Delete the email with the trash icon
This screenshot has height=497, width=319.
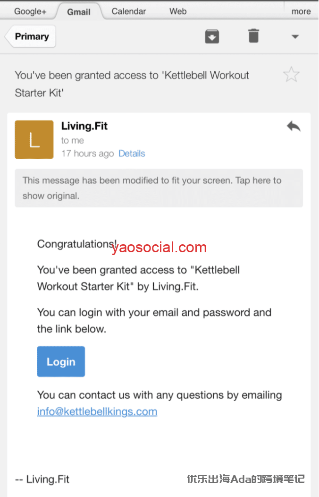(253, 36)
